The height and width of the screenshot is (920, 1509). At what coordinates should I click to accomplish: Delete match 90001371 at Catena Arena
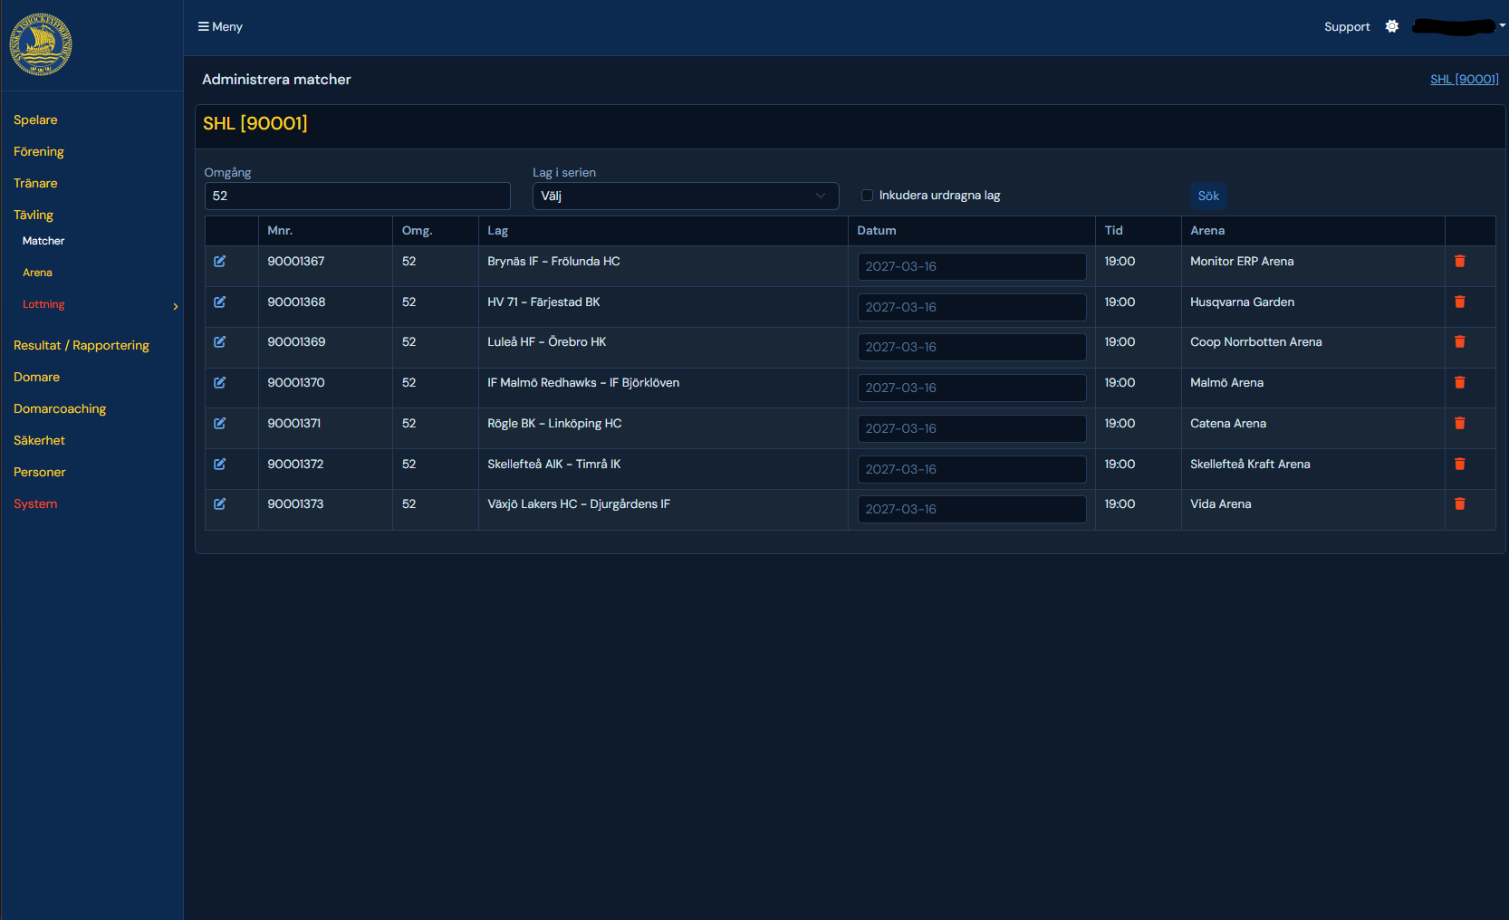(1459, 423)
